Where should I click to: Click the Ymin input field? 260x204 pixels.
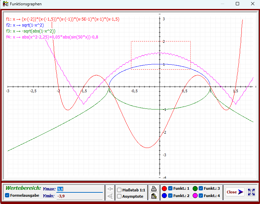80,196
